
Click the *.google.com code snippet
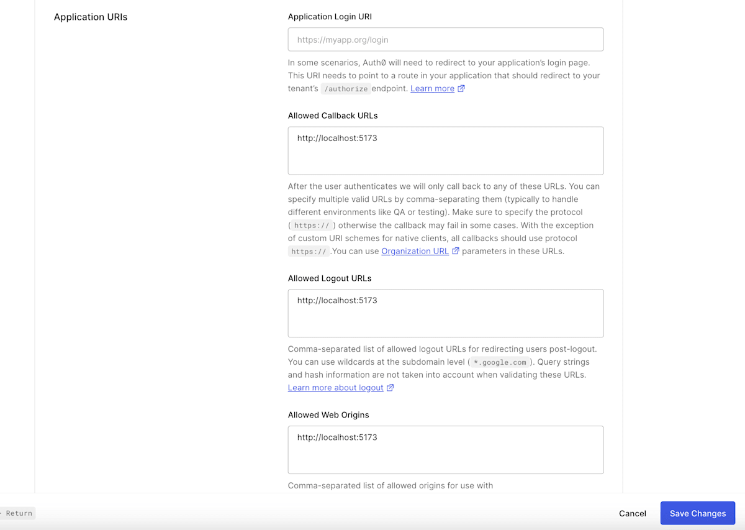[499, 362]
